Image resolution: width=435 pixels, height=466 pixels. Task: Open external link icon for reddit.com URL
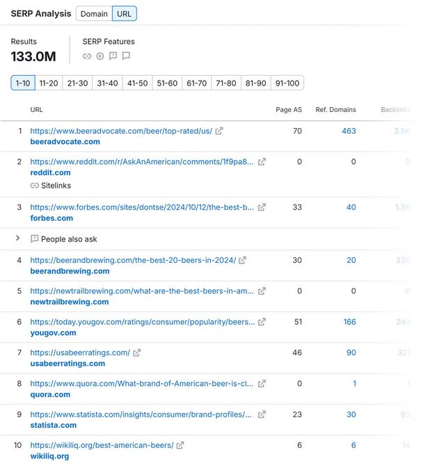(x=262, y=162)
